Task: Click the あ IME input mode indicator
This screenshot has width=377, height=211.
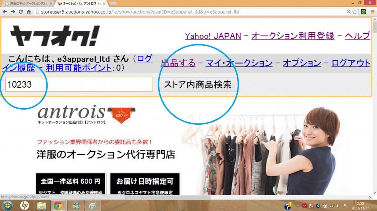Action: (345, 206)
